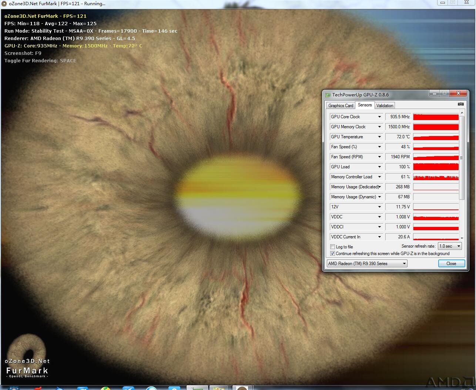Click the FurMark "Screenshot: F9" overlay text
The image size is (476, 390).
(23, 53)
